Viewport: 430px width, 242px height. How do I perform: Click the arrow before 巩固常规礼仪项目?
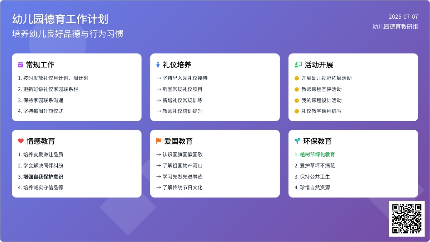pyautogui.click(x=159, y=89)
